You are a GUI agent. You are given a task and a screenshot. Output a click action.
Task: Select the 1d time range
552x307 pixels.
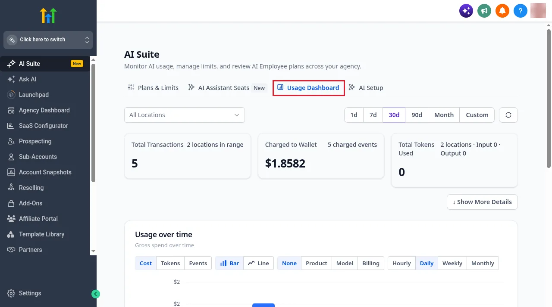coord(354,115)
